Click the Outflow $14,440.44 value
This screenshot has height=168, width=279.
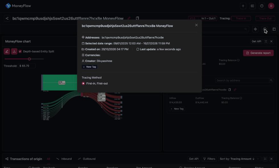[x=202, y=102]
